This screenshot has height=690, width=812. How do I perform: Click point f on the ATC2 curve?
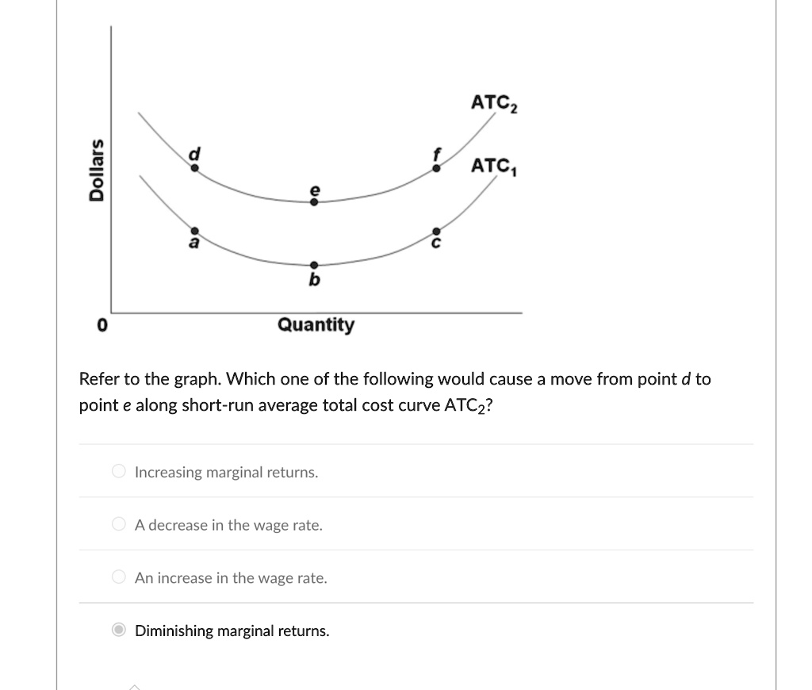pos(436,167)
